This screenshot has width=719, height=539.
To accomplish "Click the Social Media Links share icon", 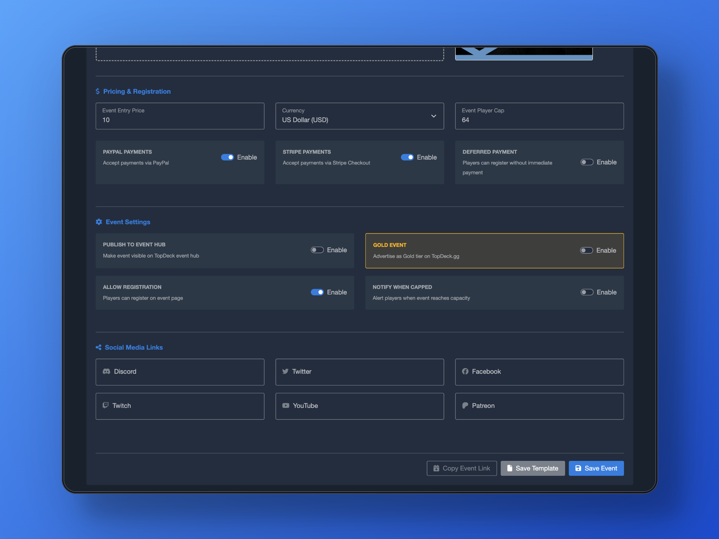I will tap(98, 347).
